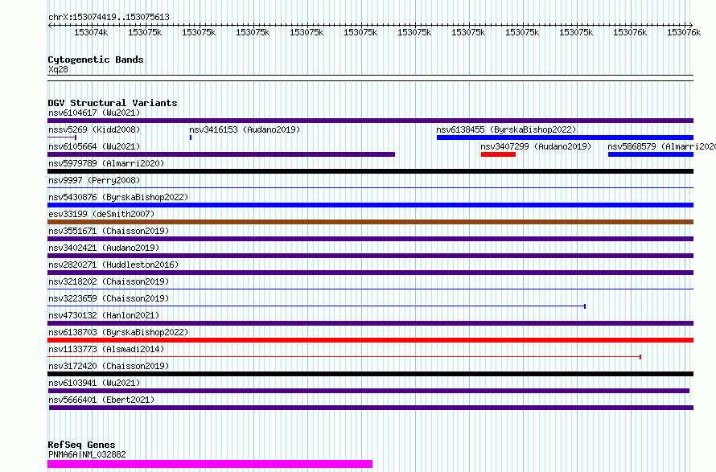
Task: Select the purple nsv5666401 variant bar
Action: (x=371, y=408)
